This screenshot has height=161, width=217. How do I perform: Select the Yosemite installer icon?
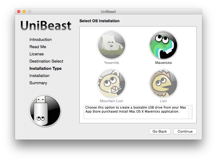coord(111,45)
